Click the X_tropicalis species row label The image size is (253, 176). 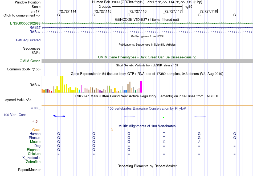coord(31,158)
